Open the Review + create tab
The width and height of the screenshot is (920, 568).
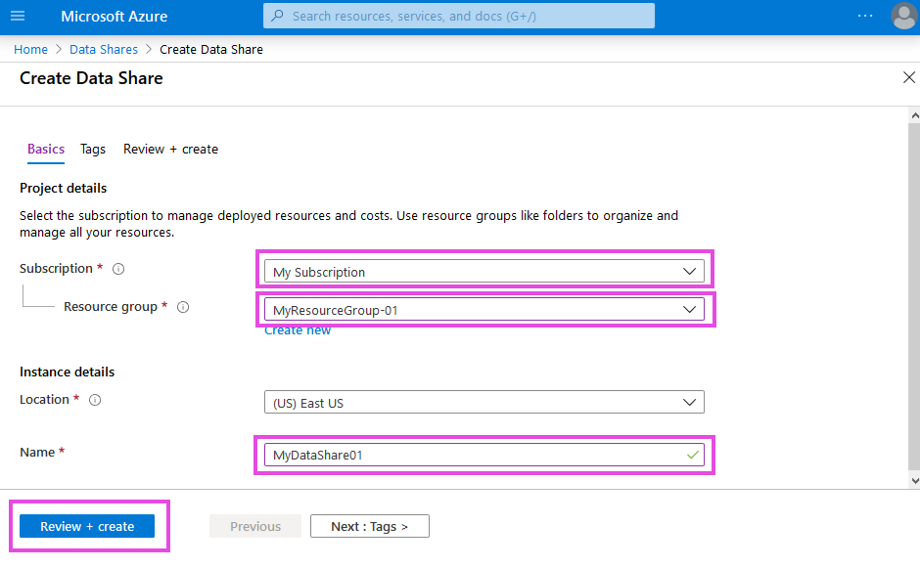click(170, 150)
